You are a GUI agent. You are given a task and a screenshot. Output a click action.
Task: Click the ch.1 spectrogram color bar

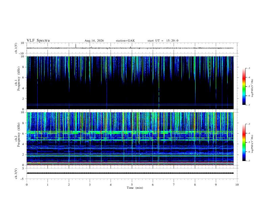tap(244, 87)
